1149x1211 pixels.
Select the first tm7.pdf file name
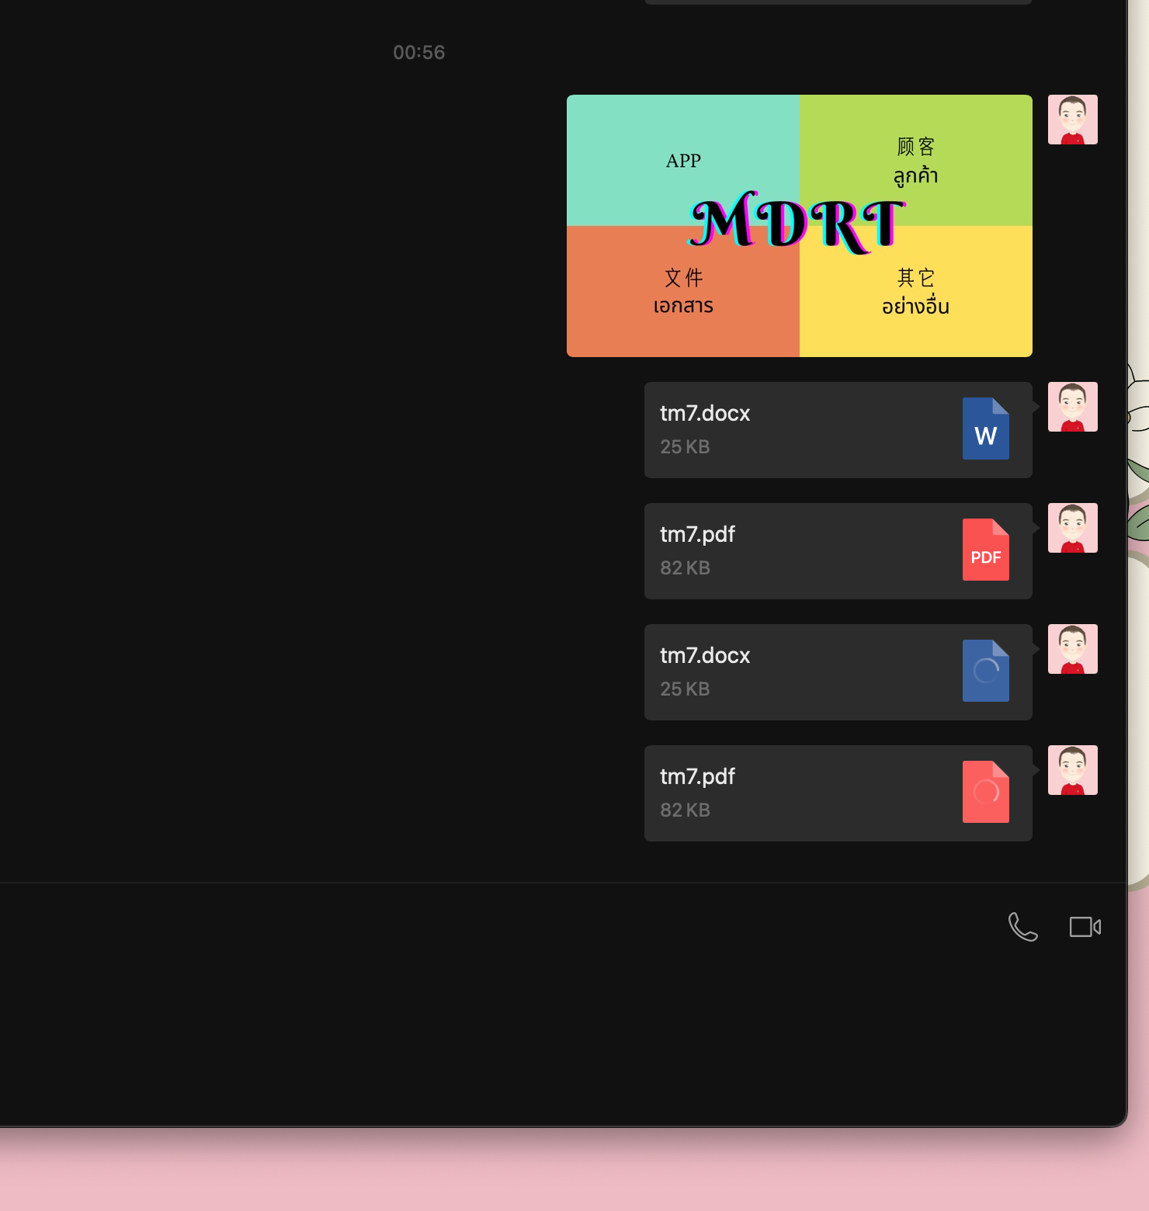(x=697, y=534)
